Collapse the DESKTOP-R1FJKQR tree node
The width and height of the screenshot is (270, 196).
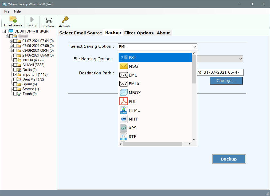pos(3,32)
